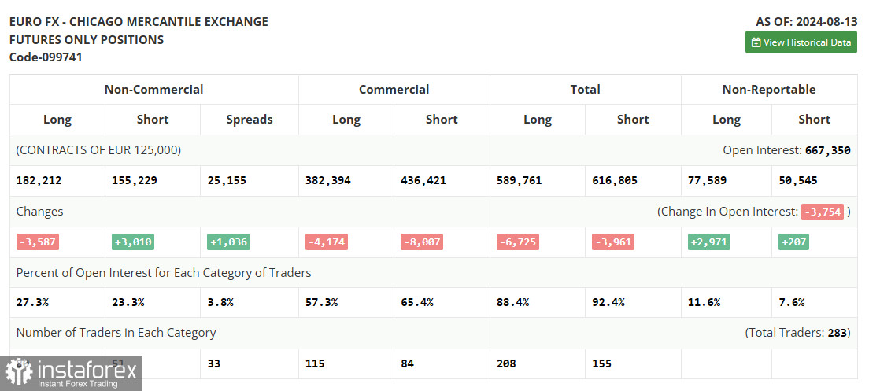Screen dimensions: 869x391
Task: Click the View Historical Data button
Action: tap(801, 42)
